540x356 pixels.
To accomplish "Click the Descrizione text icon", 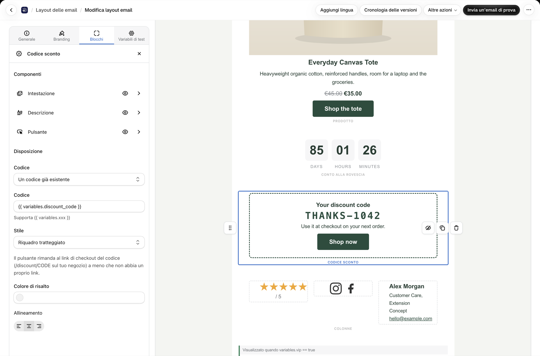I will click(x=20, y=112).
